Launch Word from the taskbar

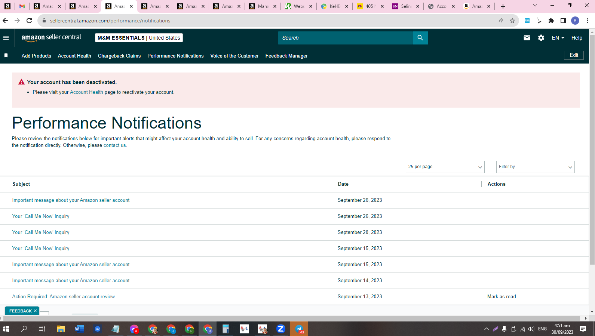pos(79,329)
